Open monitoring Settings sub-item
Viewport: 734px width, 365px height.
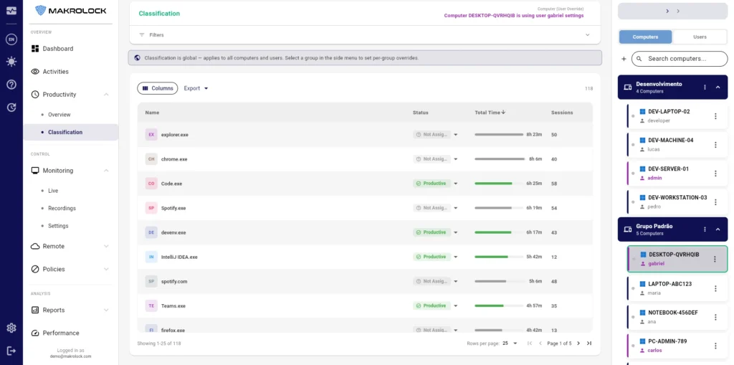point(58,226)
